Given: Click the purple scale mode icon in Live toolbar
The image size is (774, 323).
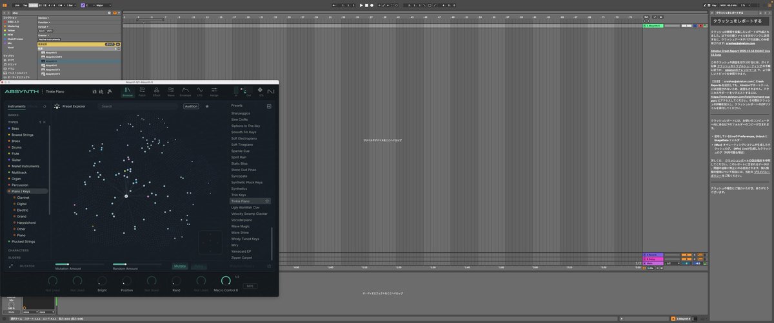Looking at the screenshot, I should tap(83, 5).
